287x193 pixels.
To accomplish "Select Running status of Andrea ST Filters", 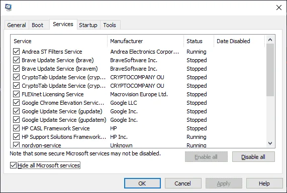I will coord(197,52).
